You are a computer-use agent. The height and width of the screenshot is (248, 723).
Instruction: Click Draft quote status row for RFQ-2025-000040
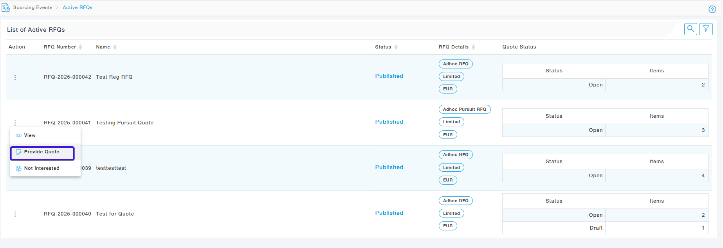click(596, 228)
